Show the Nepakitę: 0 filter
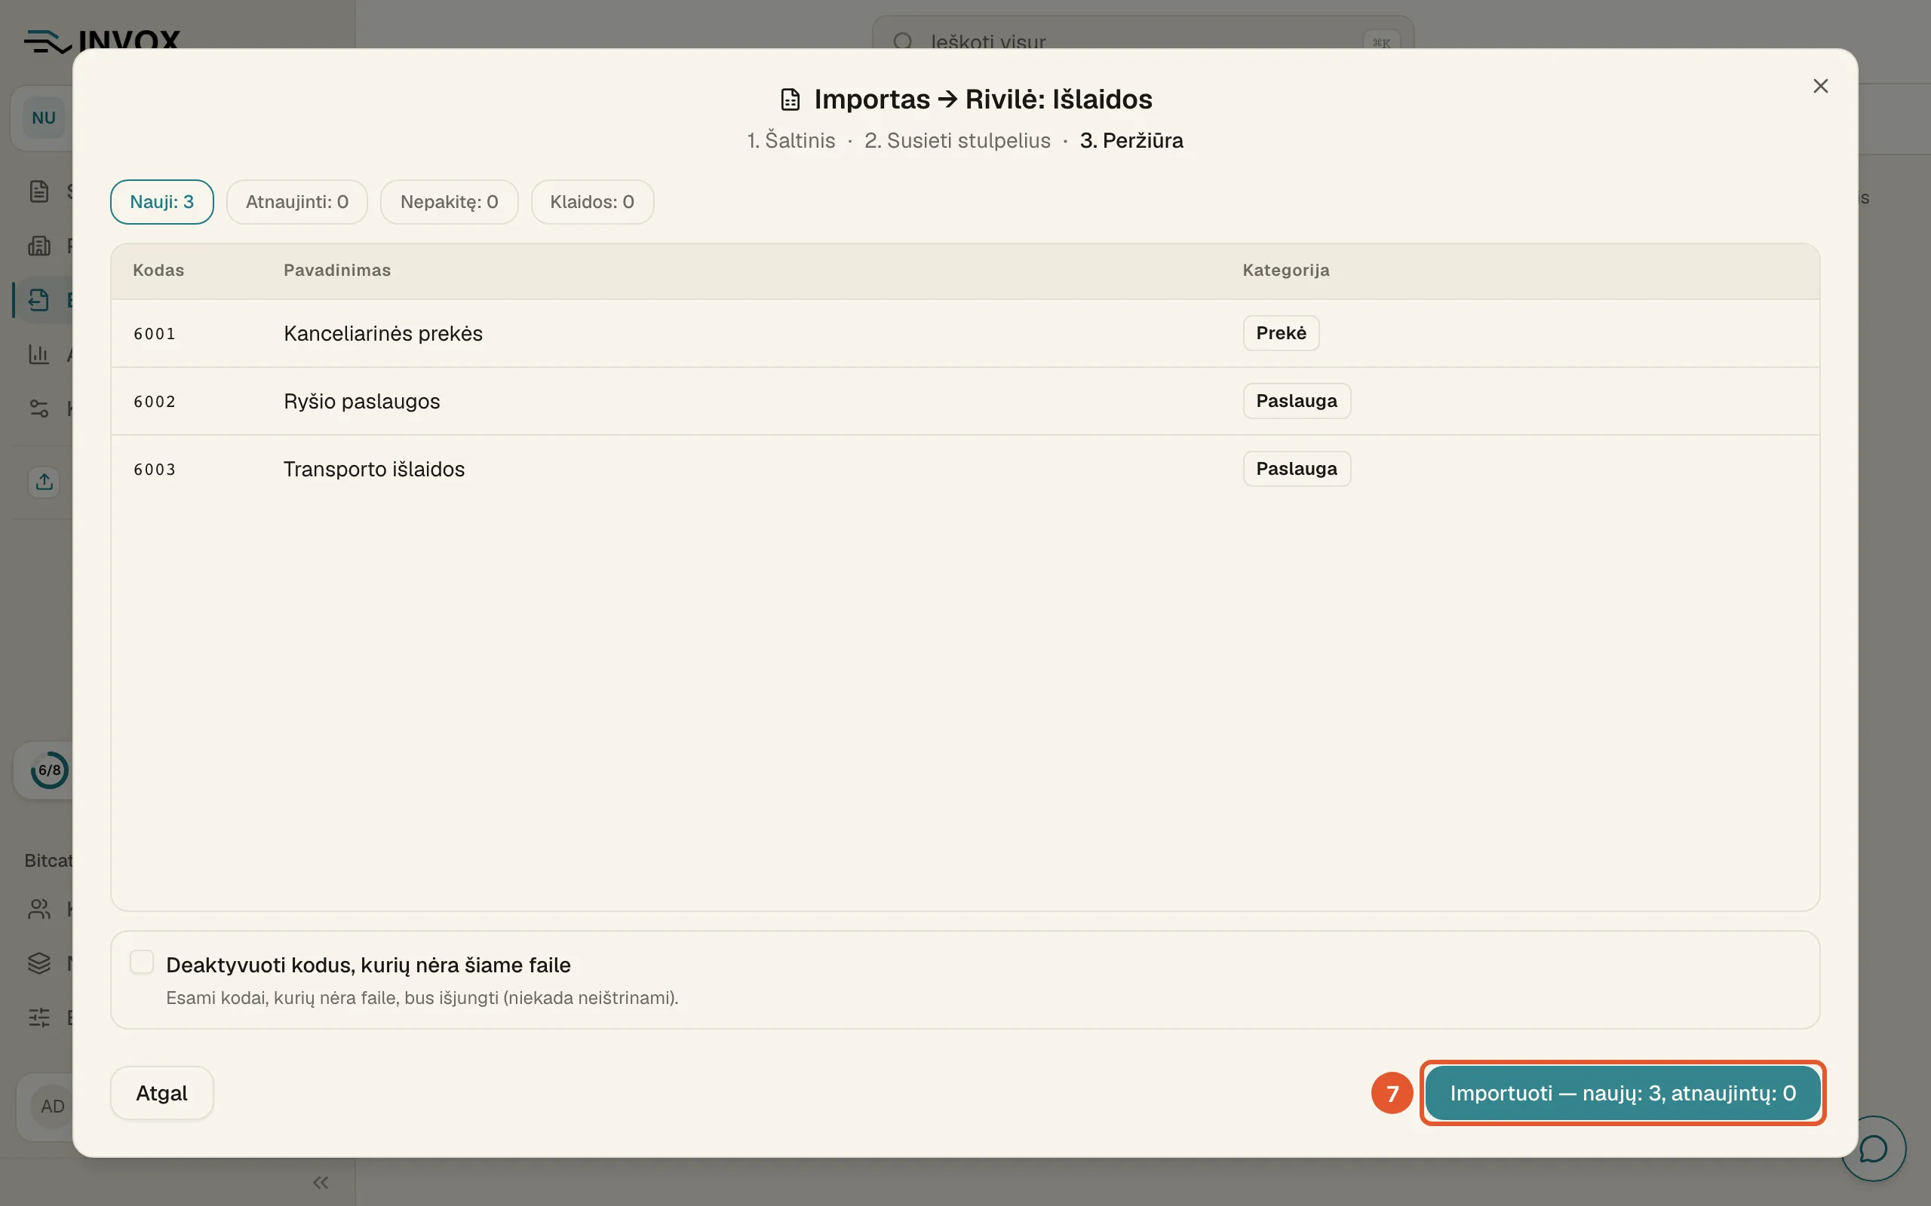1931x1206 pixels. point(450,202)
